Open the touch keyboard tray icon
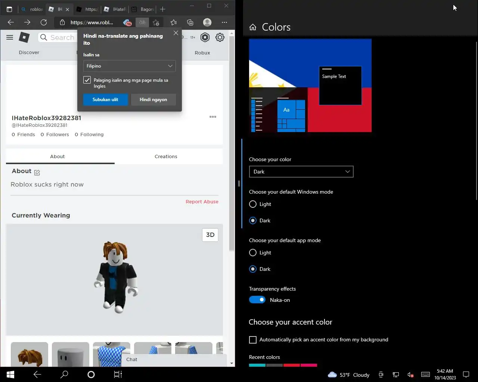The image size is (478, 382). 425,375
